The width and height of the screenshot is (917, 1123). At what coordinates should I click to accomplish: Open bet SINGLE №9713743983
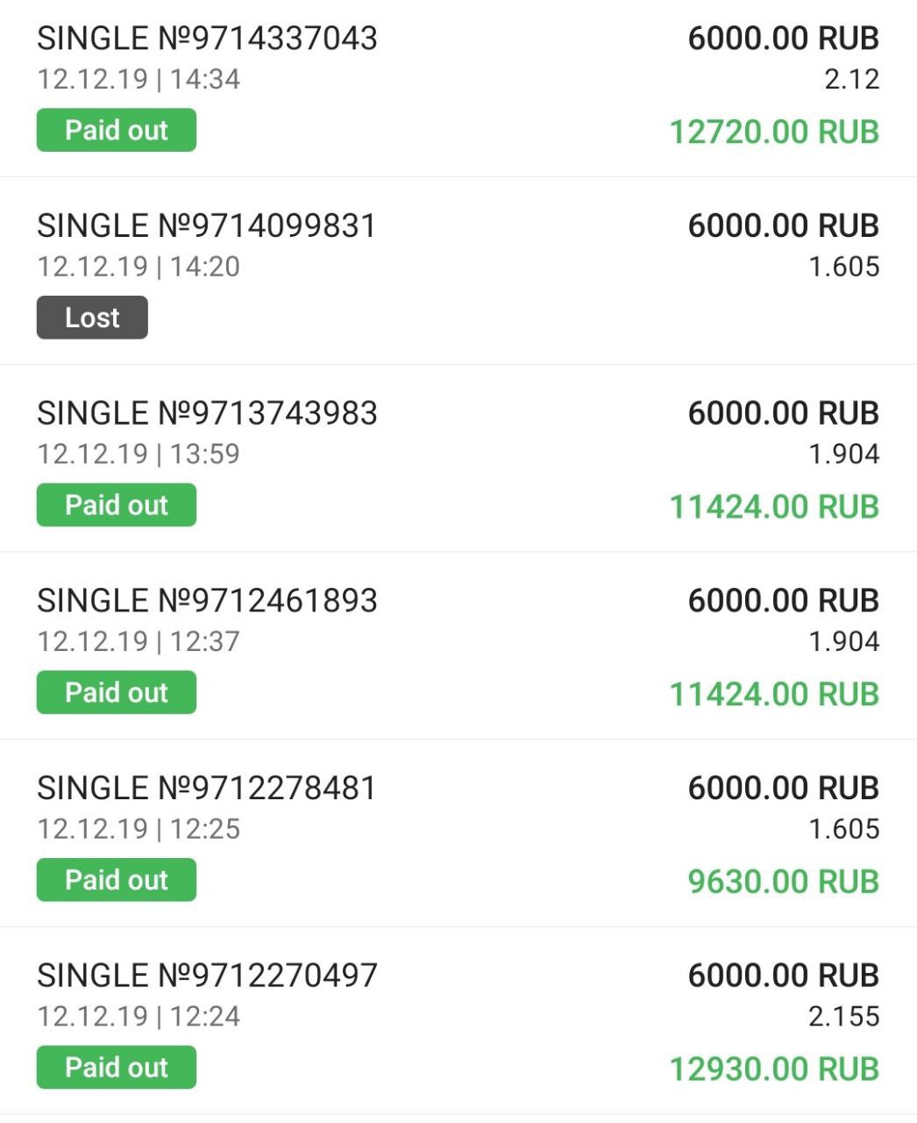(x=207, y=413)
